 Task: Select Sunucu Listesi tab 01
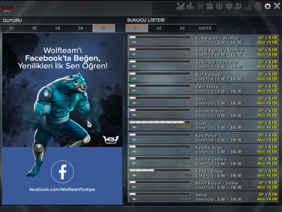(137, 28)
